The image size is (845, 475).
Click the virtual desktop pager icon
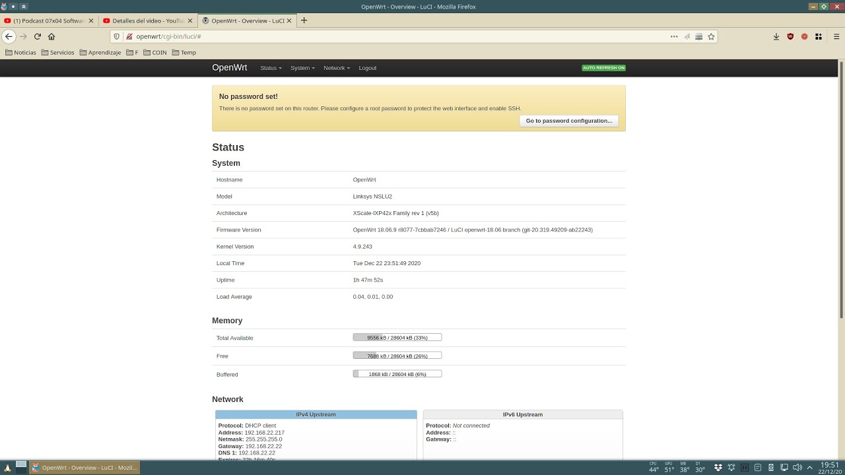[x=21, y=467]
